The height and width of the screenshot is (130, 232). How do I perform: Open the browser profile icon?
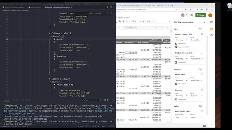pos(207,9)
